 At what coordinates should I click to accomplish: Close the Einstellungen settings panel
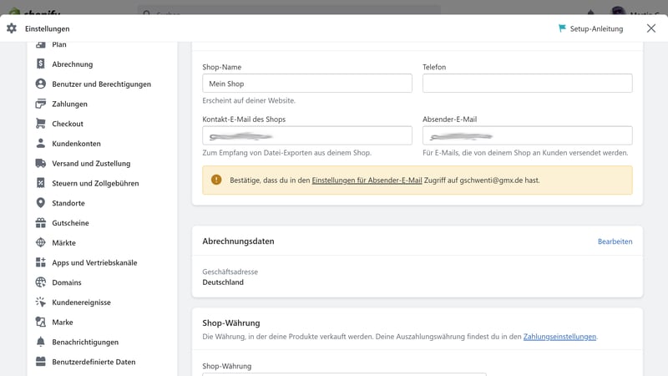click(x=651, y=28)
